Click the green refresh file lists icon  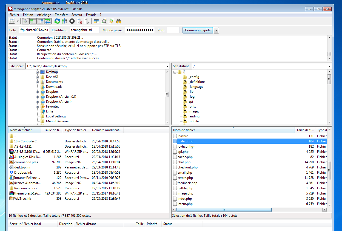(x=57, y=21)
